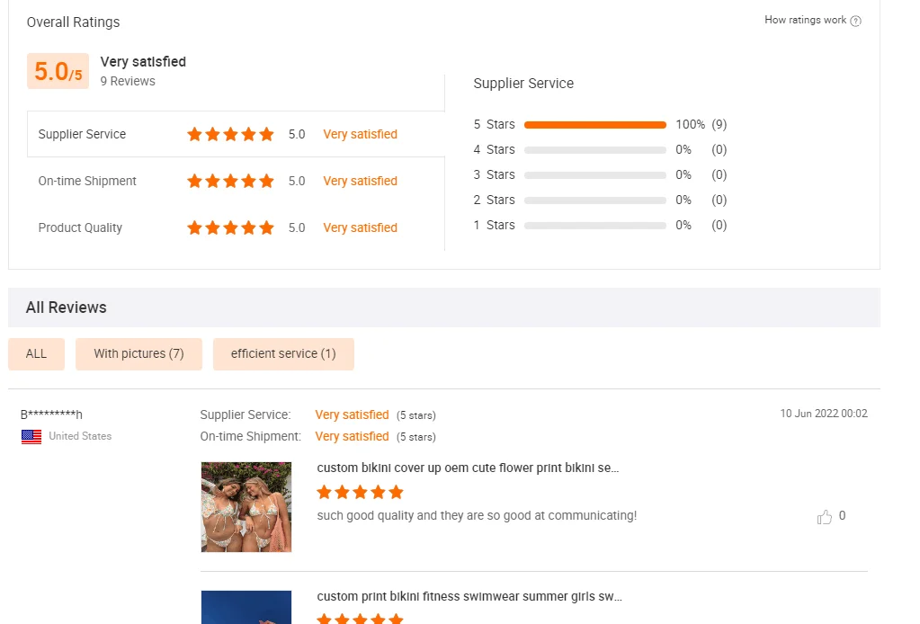Click the 5.0/5 overall score badge

(58, 72)
